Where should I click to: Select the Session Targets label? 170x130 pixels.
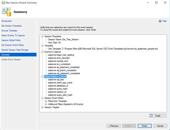52,107
